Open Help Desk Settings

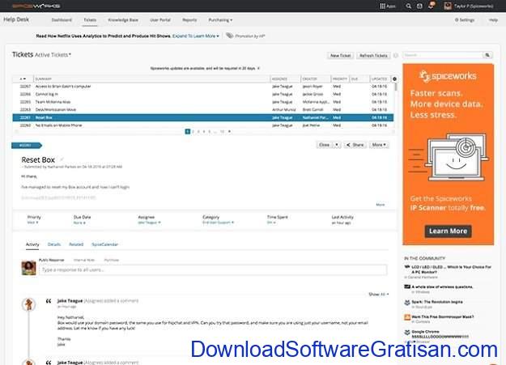click(465, 20)
